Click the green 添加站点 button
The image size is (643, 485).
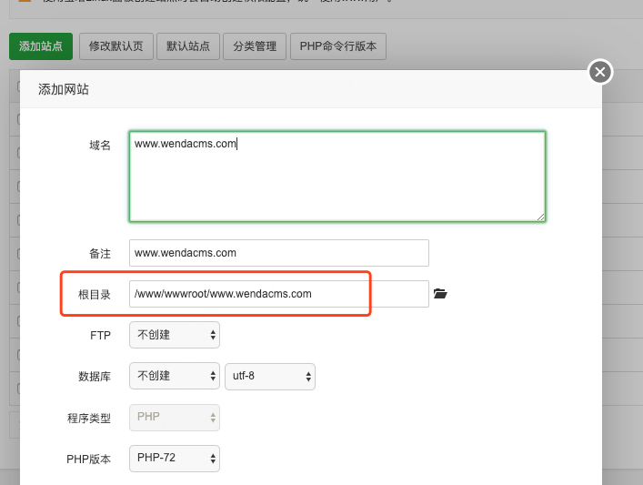41,46
